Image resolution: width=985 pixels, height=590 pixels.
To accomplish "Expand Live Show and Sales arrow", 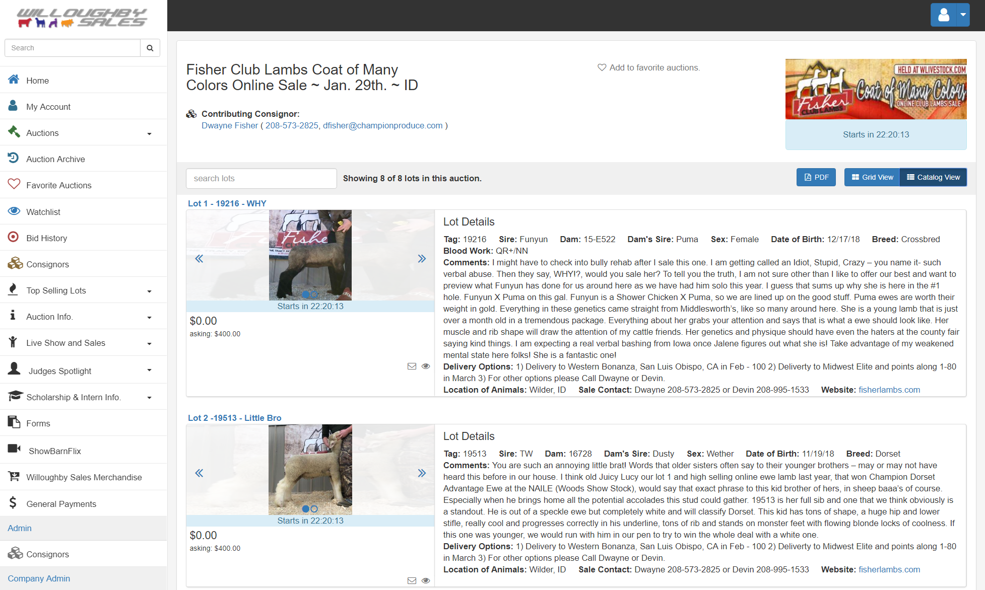I will [149, 344].
